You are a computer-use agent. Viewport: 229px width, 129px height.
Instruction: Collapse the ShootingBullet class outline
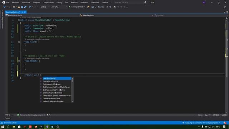pyautogui.click(x=19, y=20)
